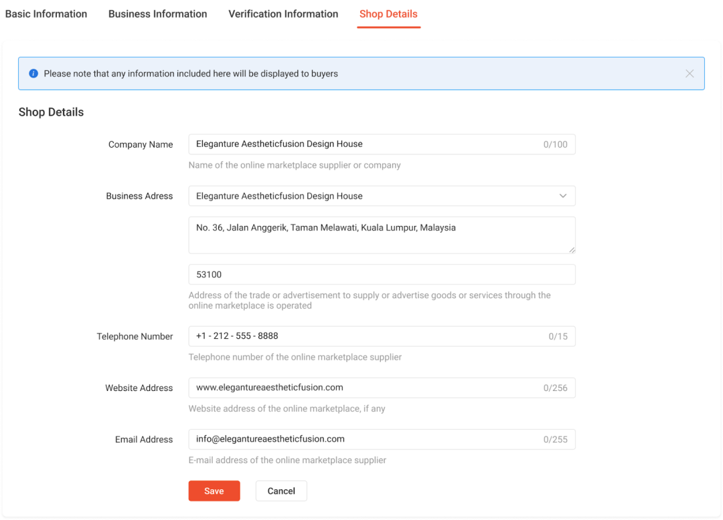Go to the Verification Information tab
723x520 pixels.
click(283, 14)
